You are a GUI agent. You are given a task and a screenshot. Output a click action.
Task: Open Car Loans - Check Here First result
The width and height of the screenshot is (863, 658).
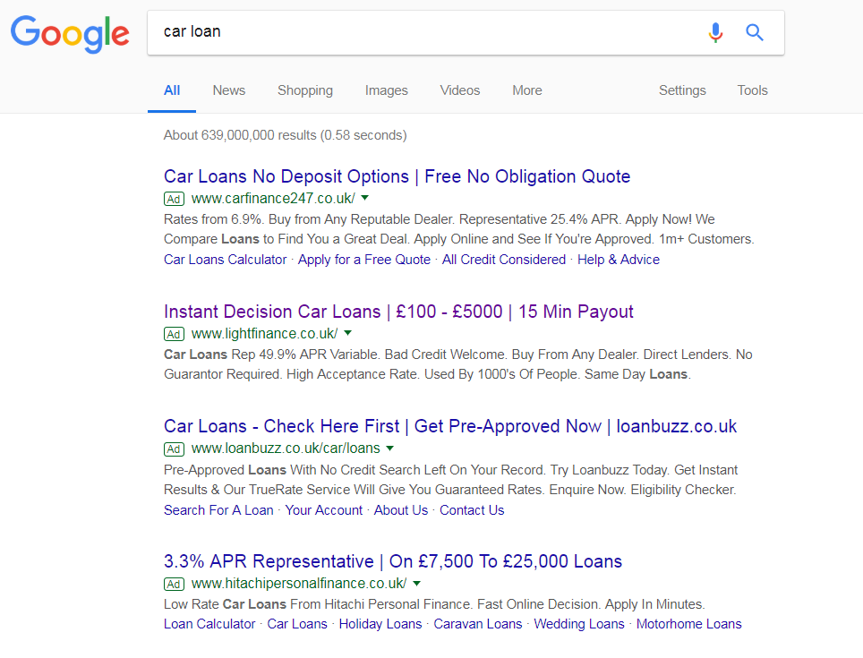coord(450,426)
